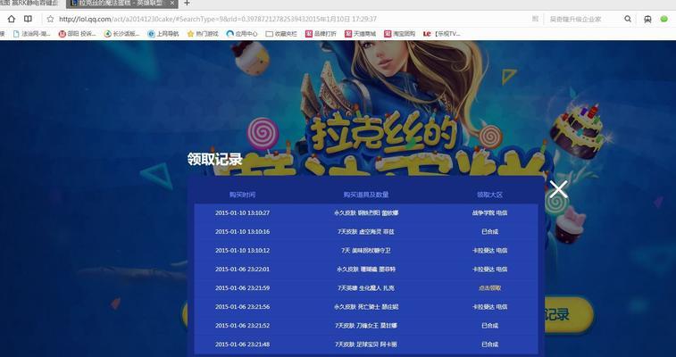Open the Le 乐视TV bookmark
Screen dimensions: 676x357
[442, 34]
